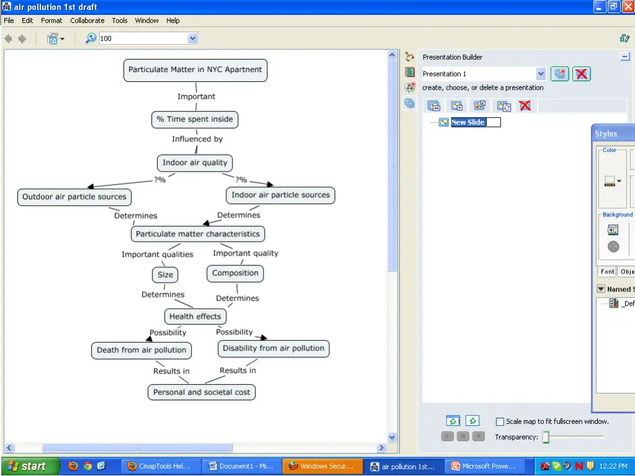The width and height of the screenshot is (635, 476).
Task: Click the map's vertical scrollbar down arrow
Action: (392, 437)
